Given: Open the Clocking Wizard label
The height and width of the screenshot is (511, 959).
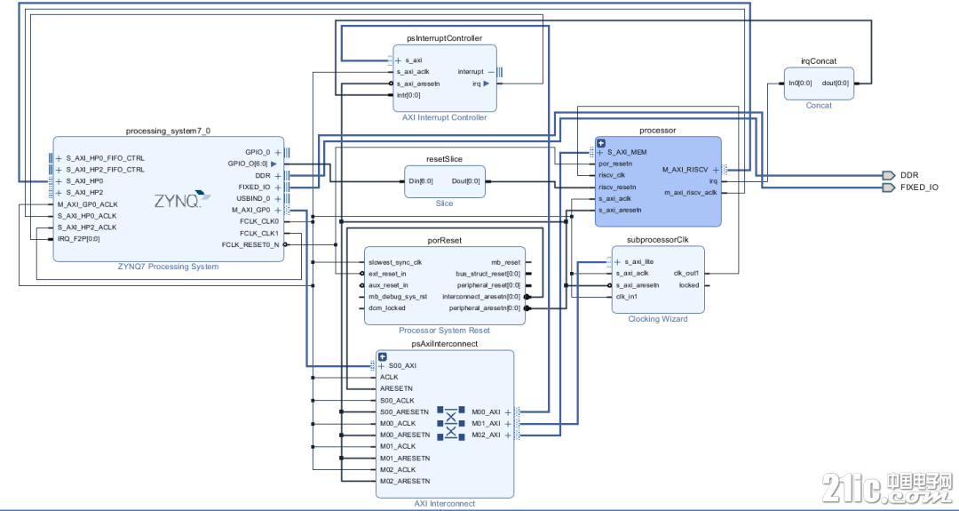Looking at the screenshot, I should [657, 319].
